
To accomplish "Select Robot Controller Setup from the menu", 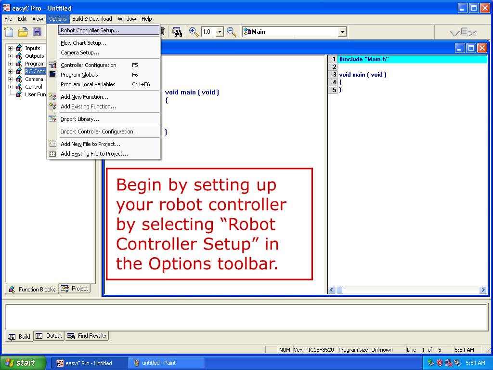I will coord(108,30).
